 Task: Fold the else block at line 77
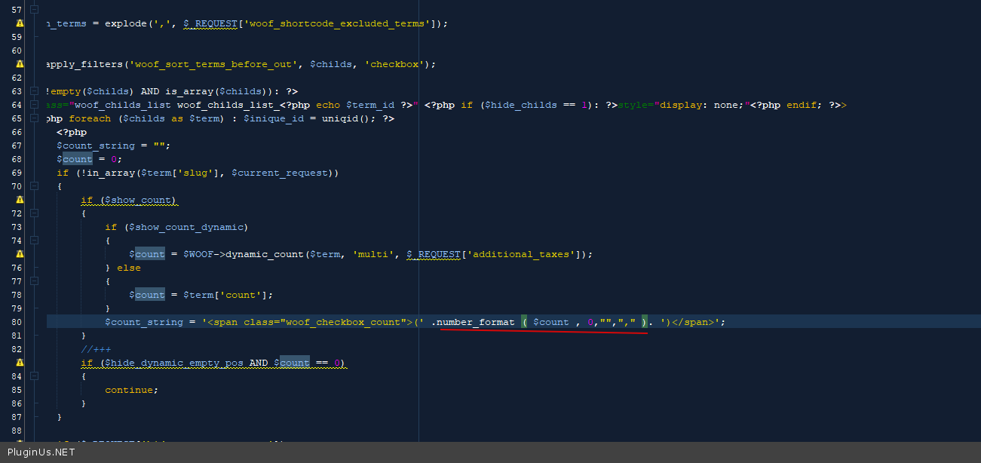pyautogui.click(x=34, y=281)
